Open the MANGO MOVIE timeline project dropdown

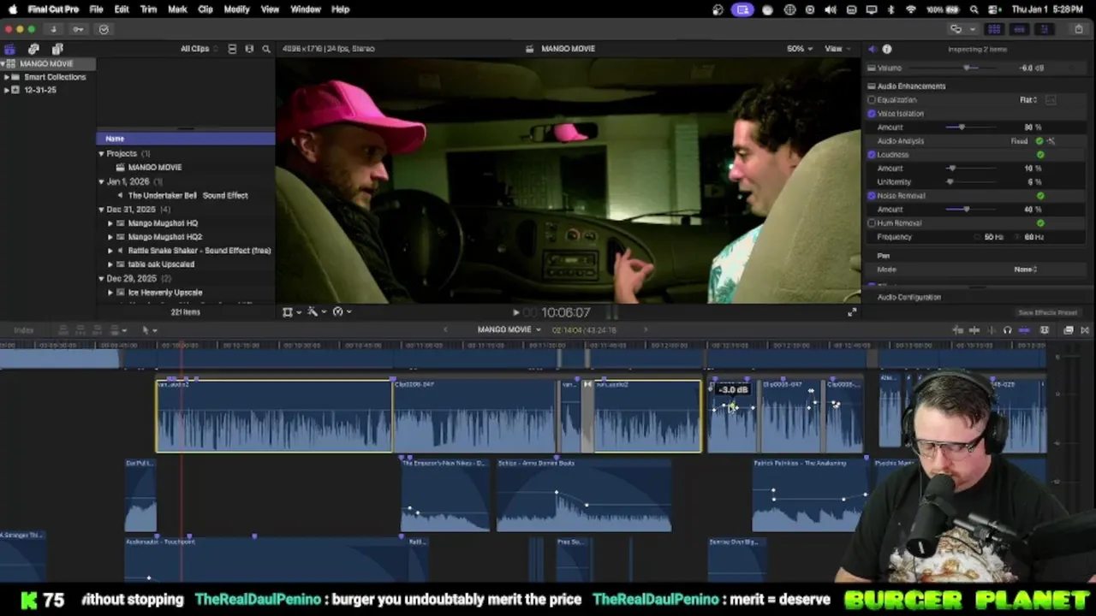point(509,330)
